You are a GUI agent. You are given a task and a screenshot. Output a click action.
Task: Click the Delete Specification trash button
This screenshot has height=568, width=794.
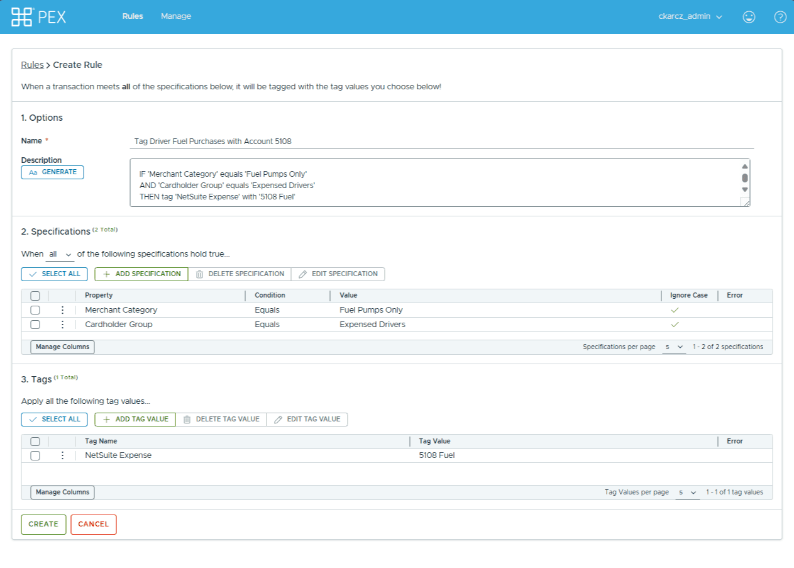tap(240, 274)
